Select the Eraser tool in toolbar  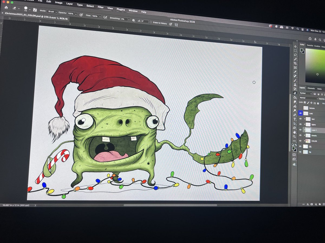pos(295,93)
